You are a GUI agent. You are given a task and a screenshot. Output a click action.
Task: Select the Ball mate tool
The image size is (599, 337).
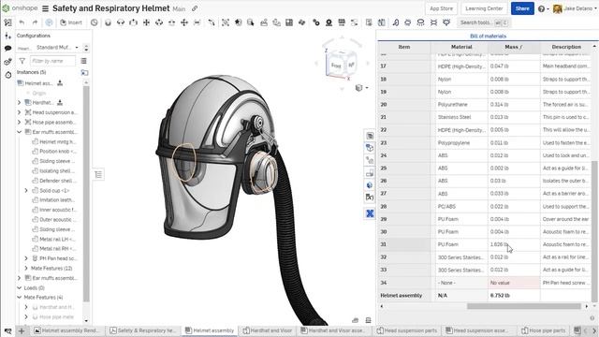tap(184, 22)
